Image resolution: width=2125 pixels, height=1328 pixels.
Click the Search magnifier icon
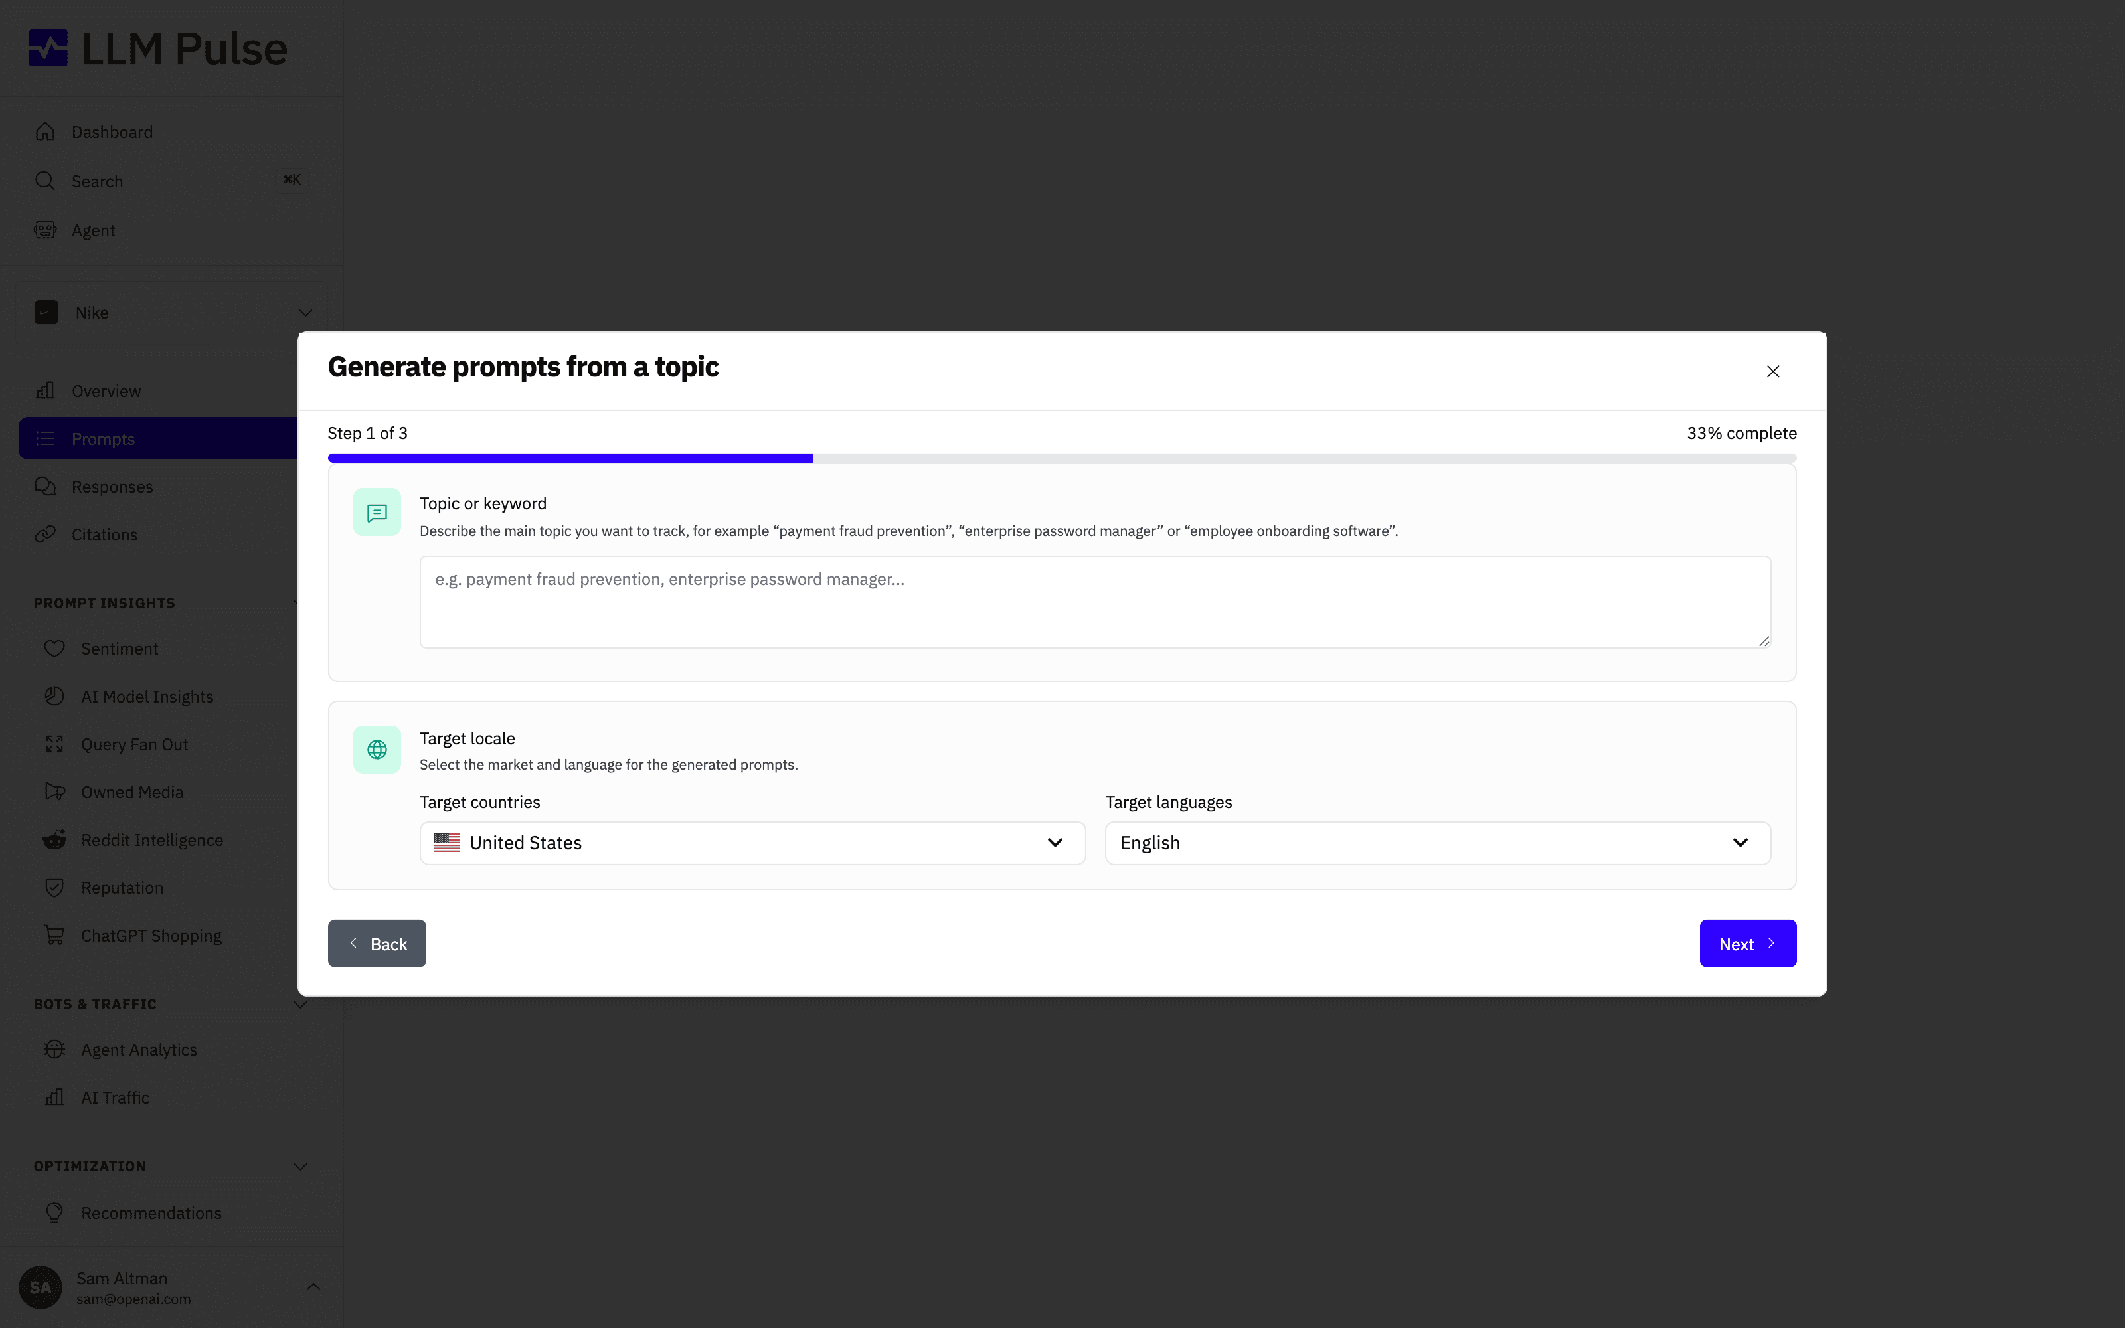[x=46, y=181]
